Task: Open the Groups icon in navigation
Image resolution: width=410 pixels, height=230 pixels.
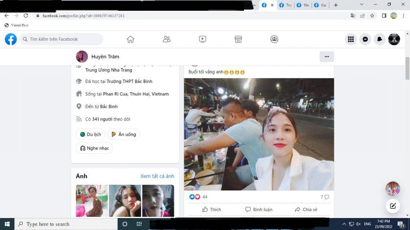Action: [x=274, y=39]
